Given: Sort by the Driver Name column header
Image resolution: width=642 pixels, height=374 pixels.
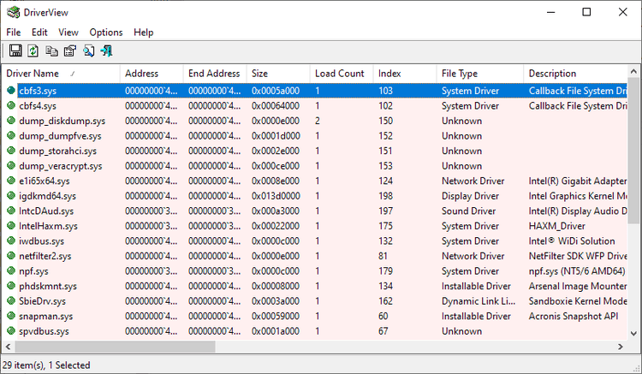Looking at the screenshot, I should (x=61, y=74).
